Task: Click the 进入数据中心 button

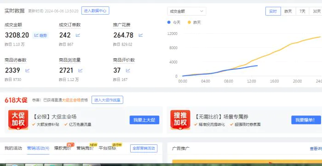Action: [x=95, y=11]
